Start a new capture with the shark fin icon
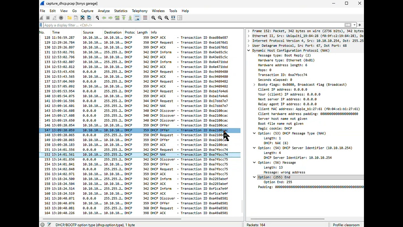This screenshot has width=403, height=227. (x=42, y=18)
